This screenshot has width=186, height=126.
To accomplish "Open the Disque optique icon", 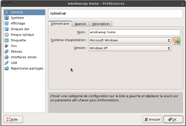I will coord(7,35).
